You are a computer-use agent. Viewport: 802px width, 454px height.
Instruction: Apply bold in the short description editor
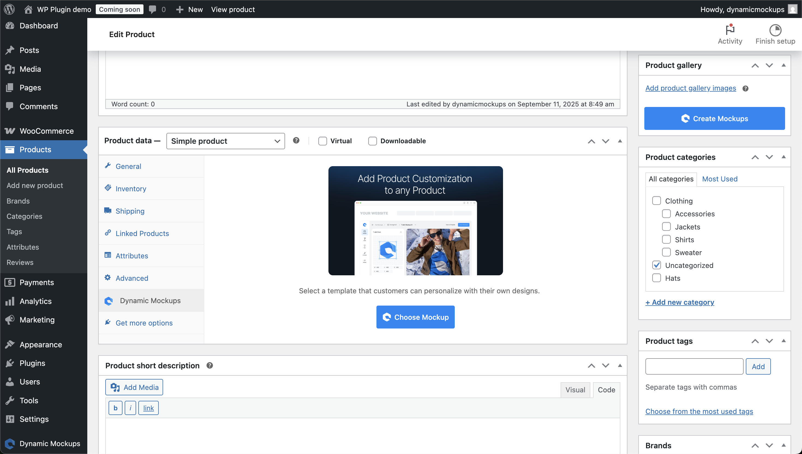click(115, 408)
